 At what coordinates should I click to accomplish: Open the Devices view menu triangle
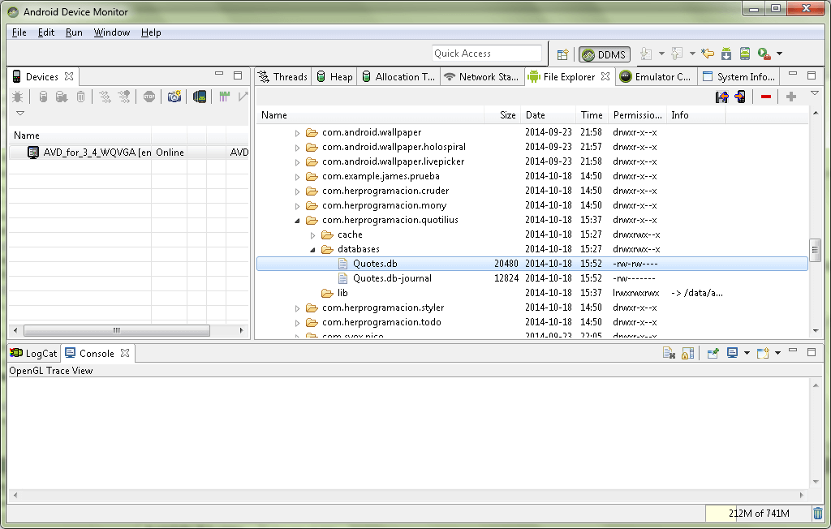[20, 113]
